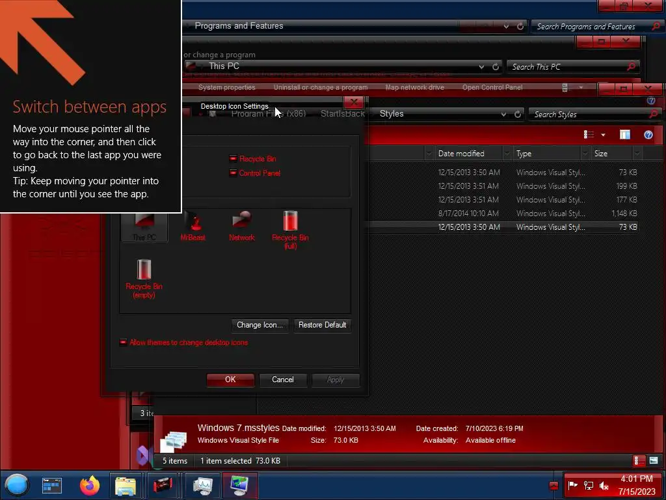Image resolution: width=666 pixels, height=500 pixels.
Task: Click the Start orb on the taskbar
Action: 17,485
